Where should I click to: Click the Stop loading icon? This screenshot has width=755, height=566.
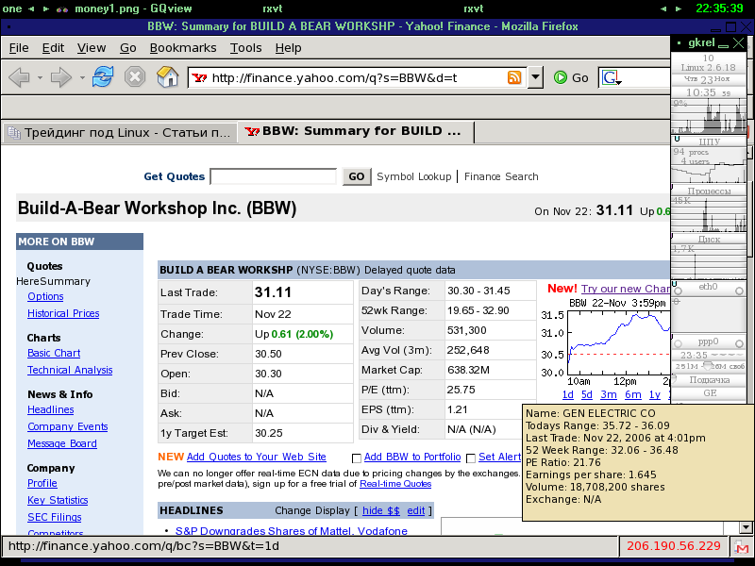click(x=135, y=77)
